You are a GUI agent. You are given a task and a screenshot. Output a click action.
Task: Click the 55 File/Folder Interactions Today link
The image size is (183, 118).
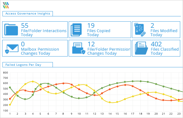pyautogui.click(x=44, y=30)
